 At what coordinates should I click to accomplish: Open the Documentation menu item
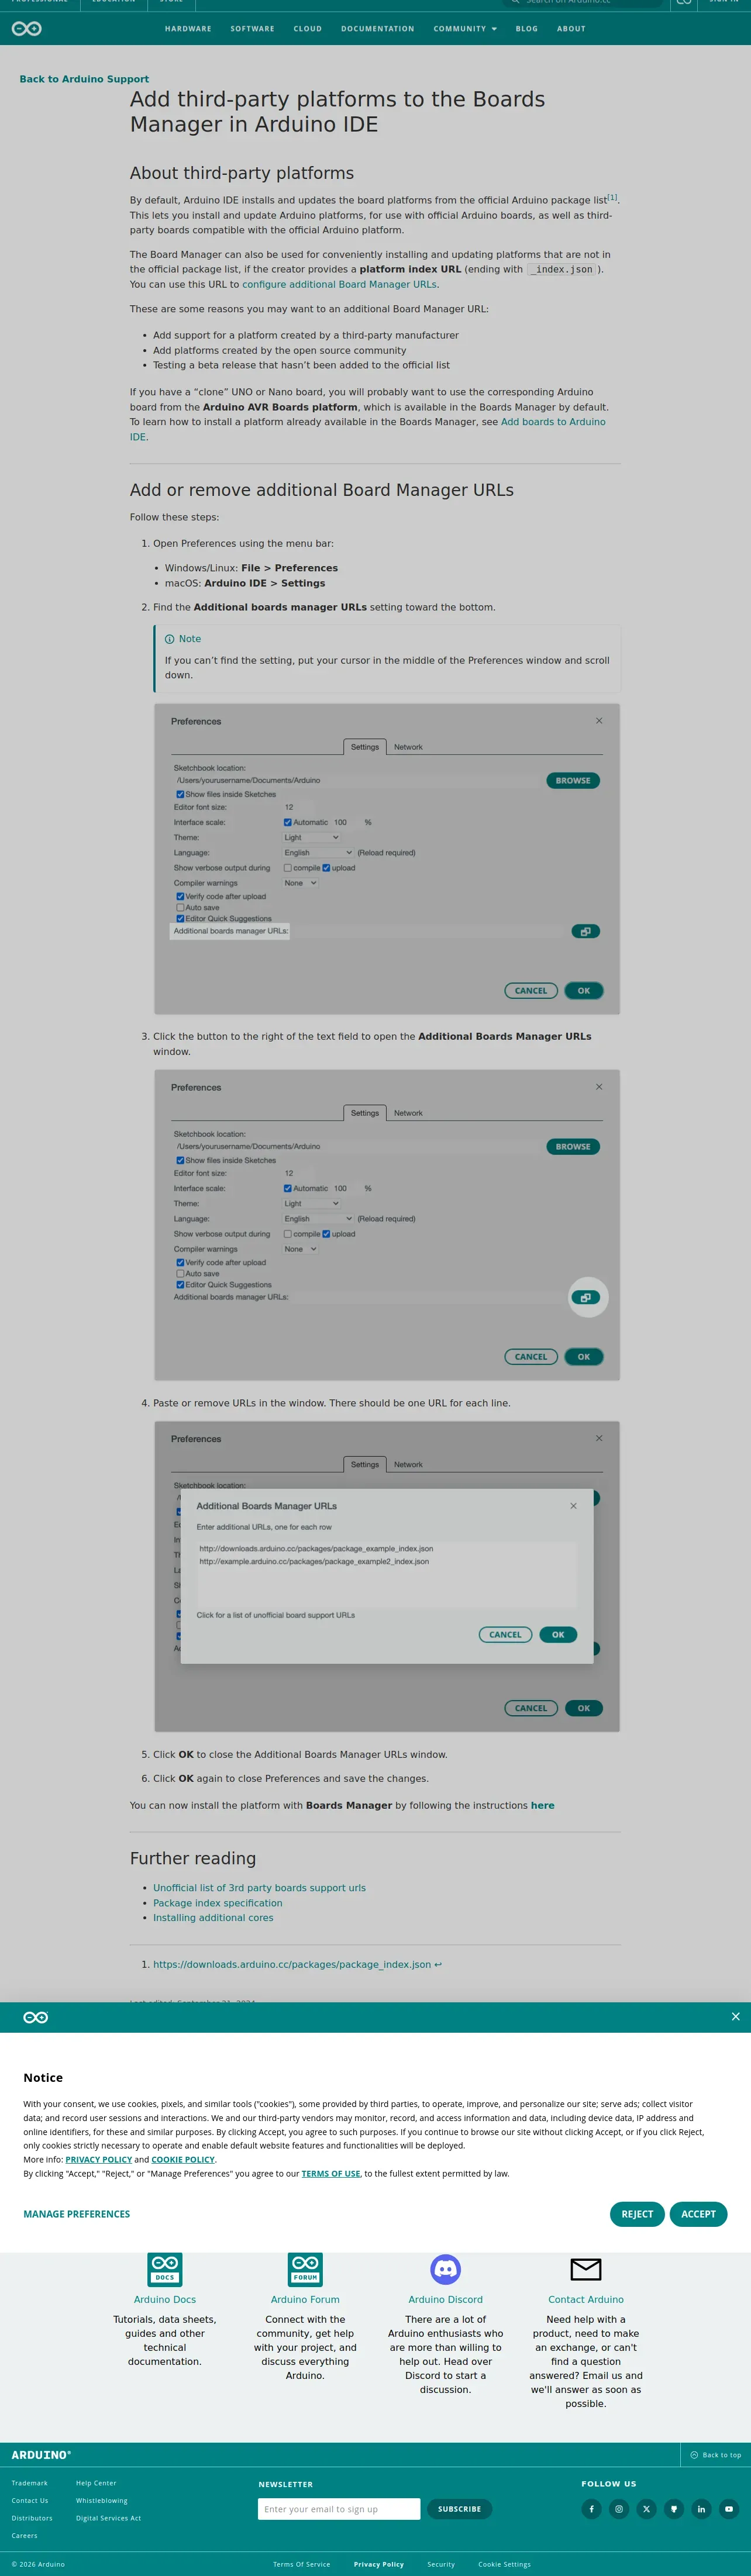(x=377, y=29)
